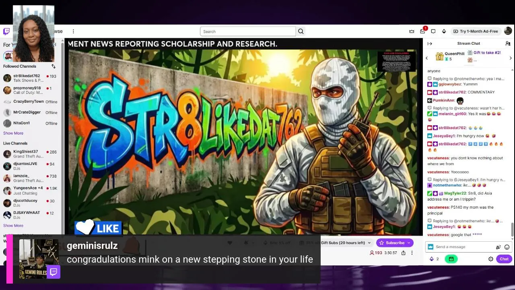Click notmethenwho username in chat
Screen dimensions: 515x290
click(447, 185)
